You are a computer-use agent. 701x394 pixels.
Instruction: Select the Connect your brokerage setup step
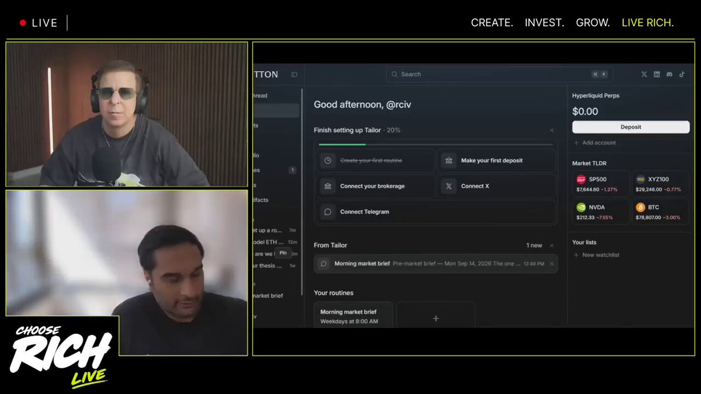click(376, 186)
